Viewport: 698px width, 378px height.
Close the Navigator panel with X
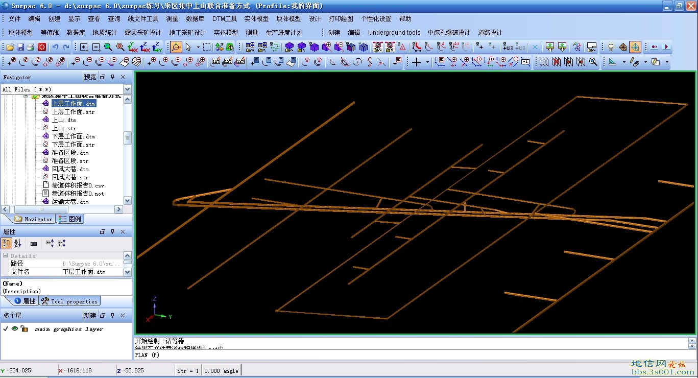pyautogui.click(x=123, y=77)
